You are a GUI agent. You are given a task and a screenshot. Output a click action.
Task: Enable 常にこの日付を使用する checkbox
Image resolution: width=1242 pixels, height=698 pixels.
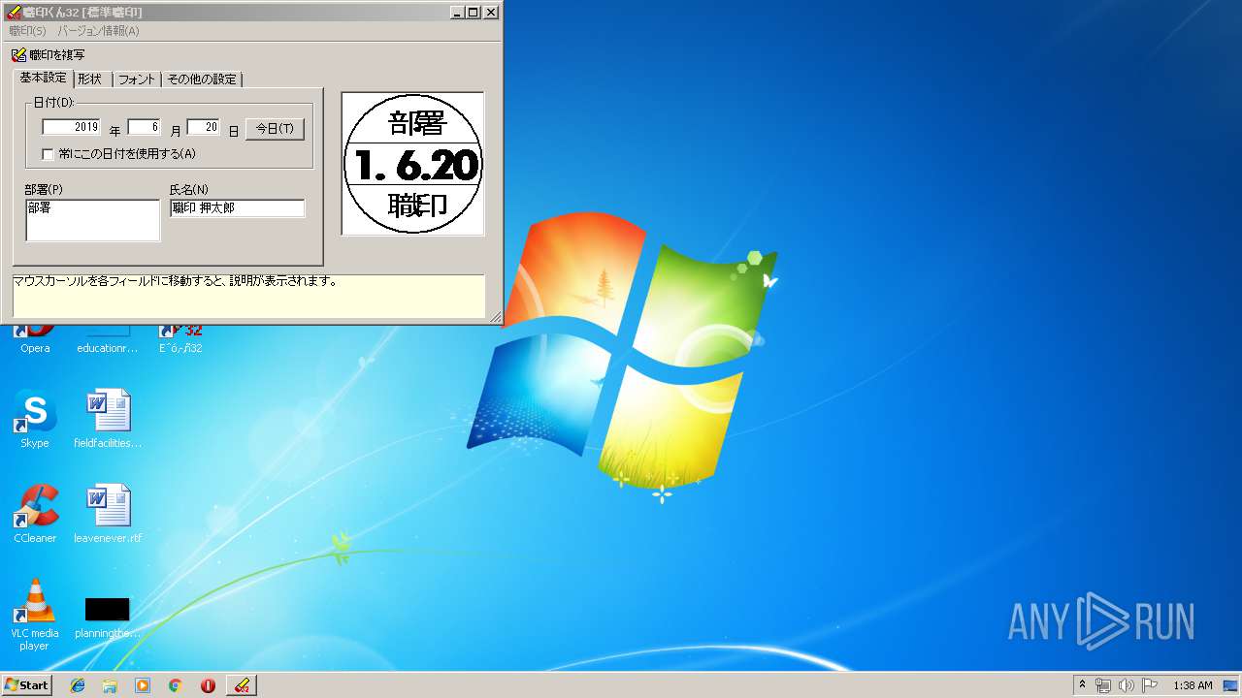(x=48, y=154)
